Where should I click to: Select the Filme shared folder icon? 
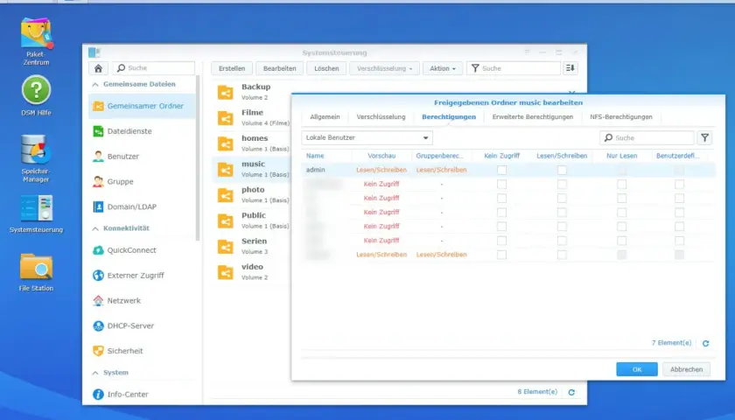pos(226,118)
